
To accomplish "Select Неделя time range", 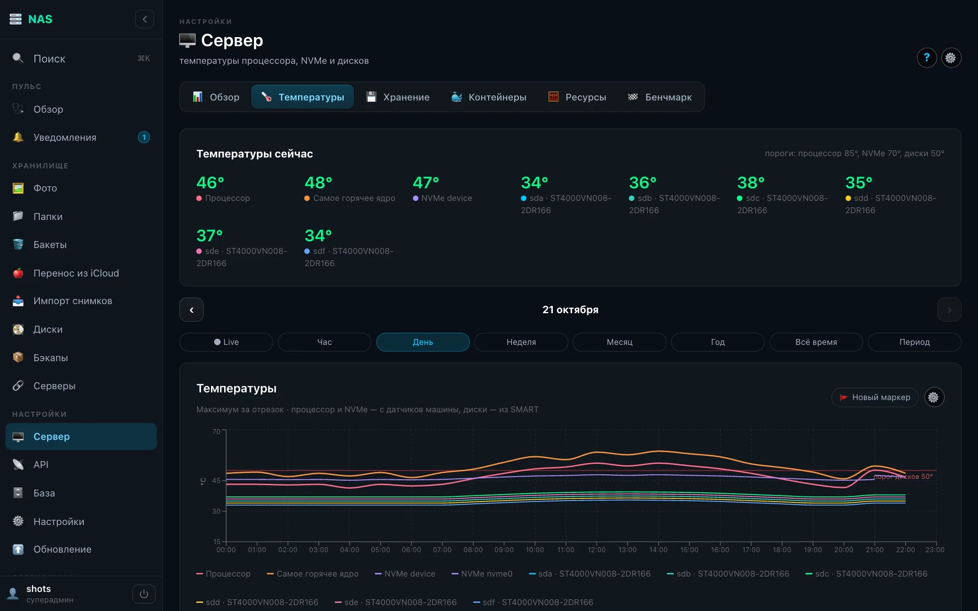I will click(521, 342).
